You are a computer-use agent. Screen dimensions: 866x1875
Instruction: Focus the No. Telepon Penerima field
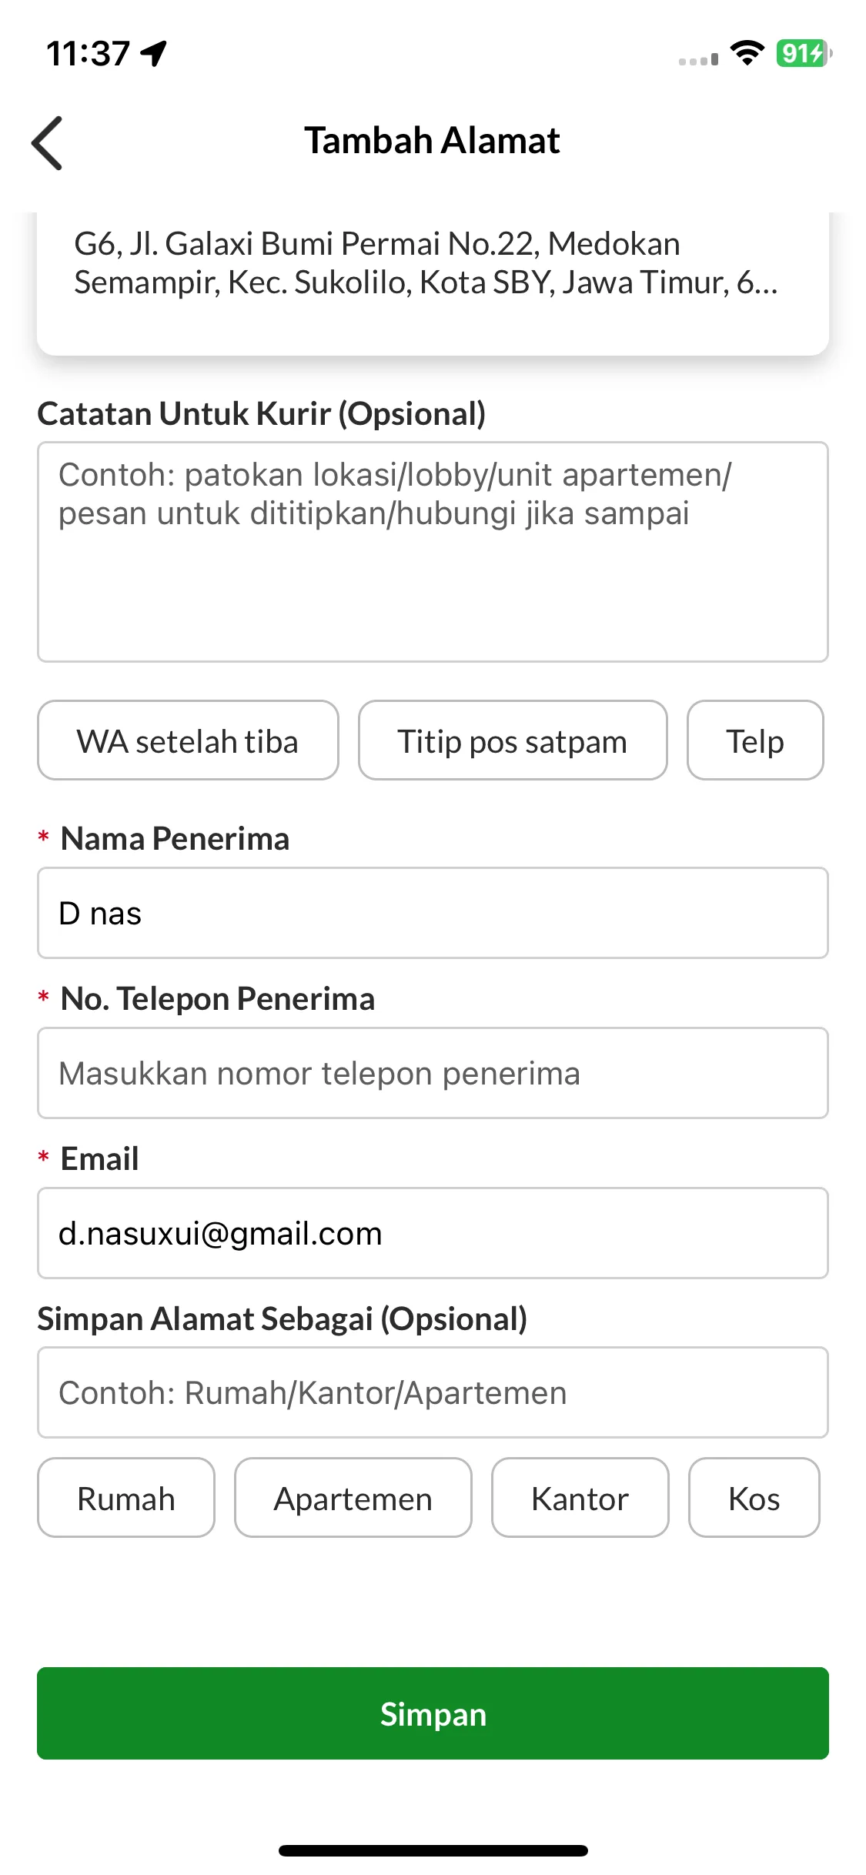[x=433, y=1073]
